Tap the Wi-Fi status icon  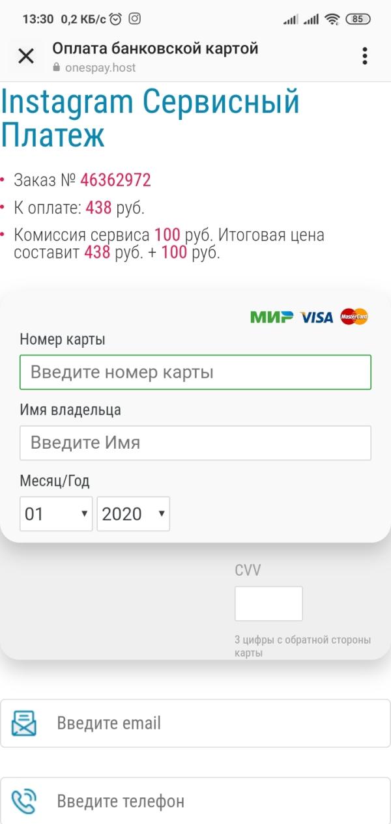click(332, 19)
